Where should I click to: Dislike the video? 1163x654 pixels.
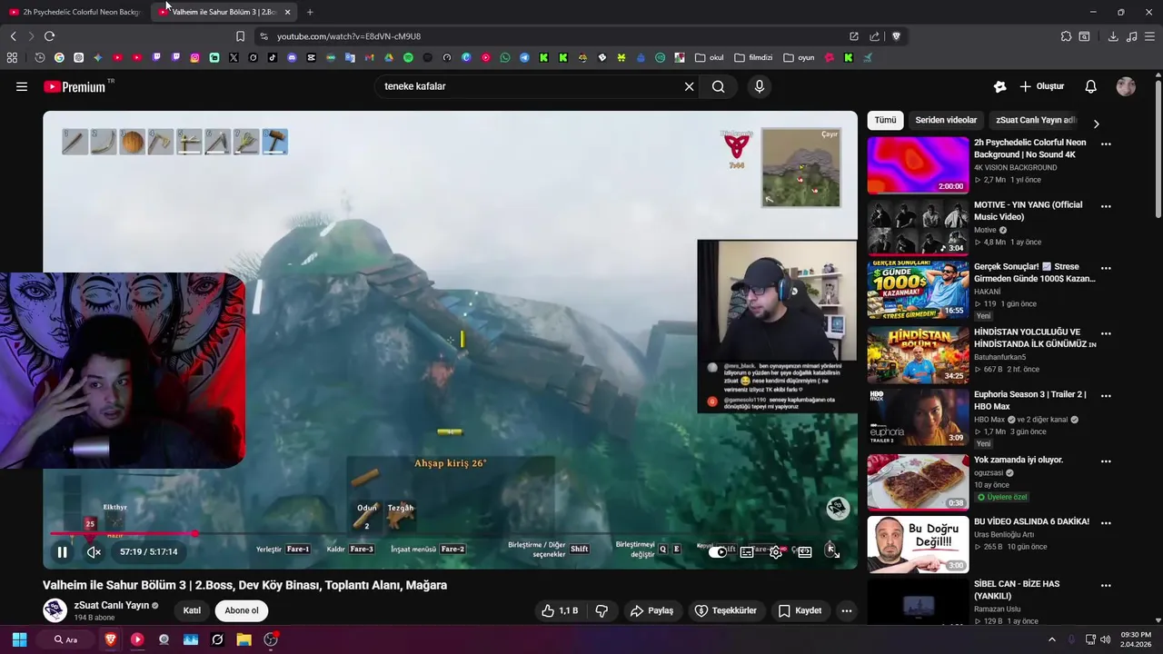pyautogui.click(x=601, y=610)
